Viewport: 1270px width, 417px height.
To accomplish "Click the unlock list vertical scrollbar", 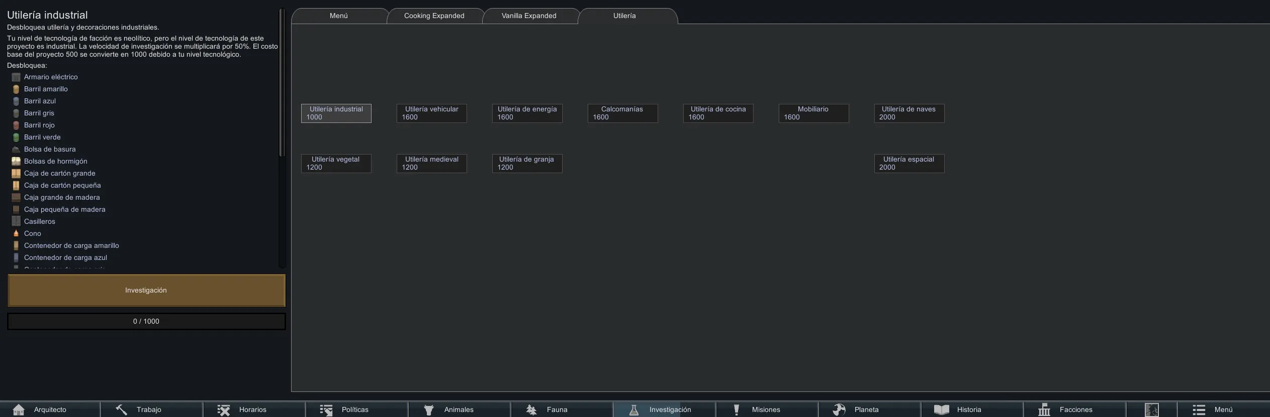I will click(x=282, y=83).
